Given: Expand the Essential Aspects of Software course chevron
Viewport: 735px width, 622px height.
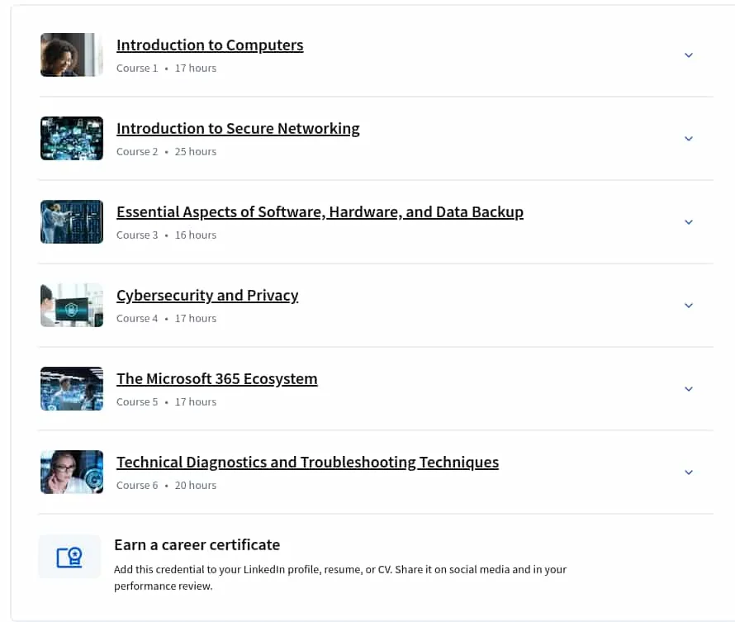Looking at the screenshot, I should (688, 222).
